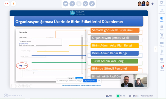166x99 pixels.
Task: Raise hand using the Speak icon
Action: 162,68
